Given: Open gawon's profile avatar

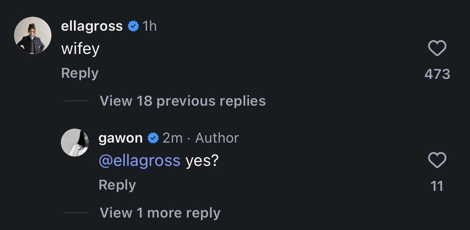Looking at the screenshot, I should (74, 142).
